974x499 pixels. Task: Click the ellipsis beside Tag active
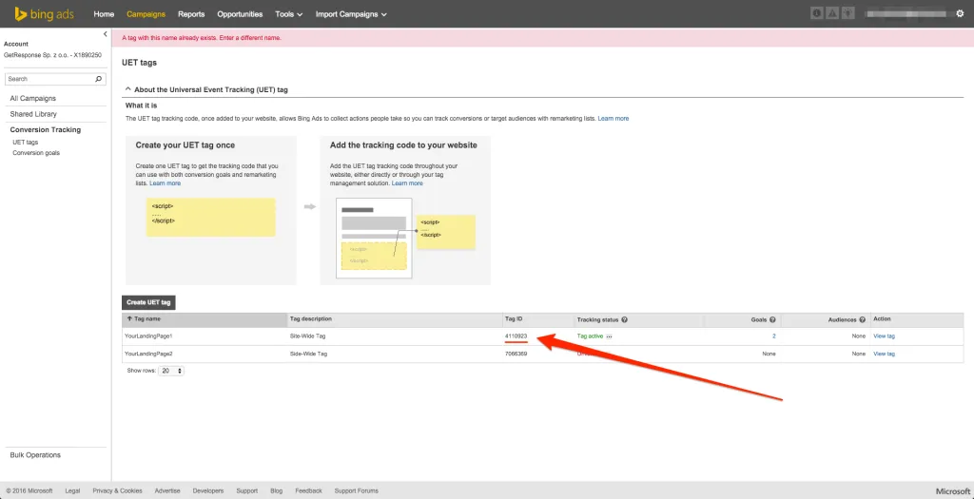click(x=610, y=336)
